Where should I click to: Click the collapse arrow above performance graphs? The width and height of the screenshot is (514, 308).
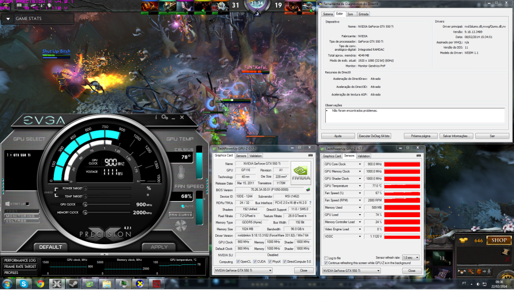pyautogui.click(x=104, y=254)
